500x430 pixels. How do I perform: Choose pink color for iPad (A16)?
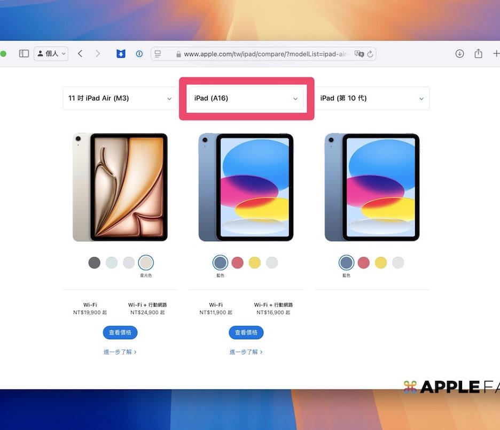[238, 263]
